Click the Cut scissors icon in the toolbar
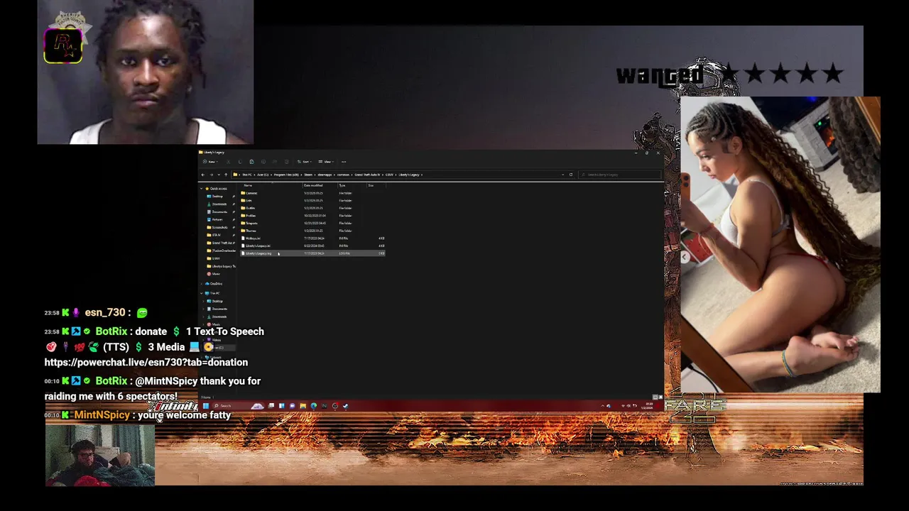Image resolution: width=909 pixels, height=511 pixels. (228, 162)
